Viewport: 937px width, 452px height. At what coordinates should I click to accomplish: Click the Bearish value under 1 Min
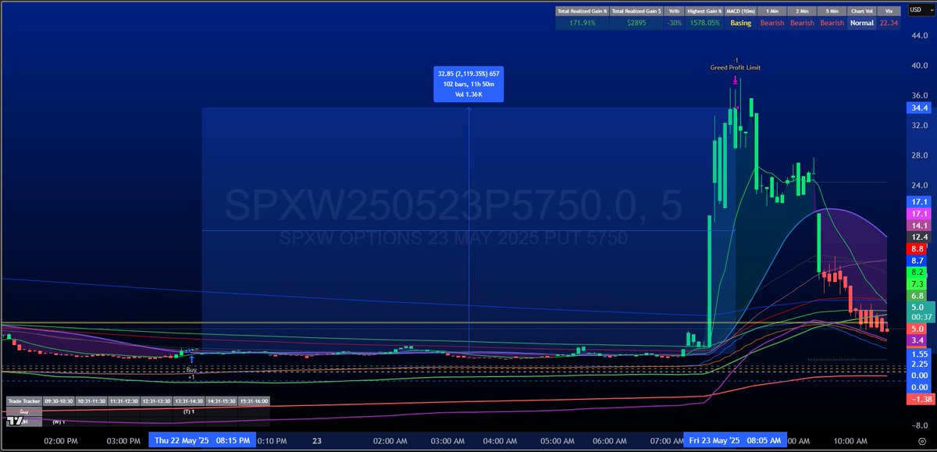point(771,23)
